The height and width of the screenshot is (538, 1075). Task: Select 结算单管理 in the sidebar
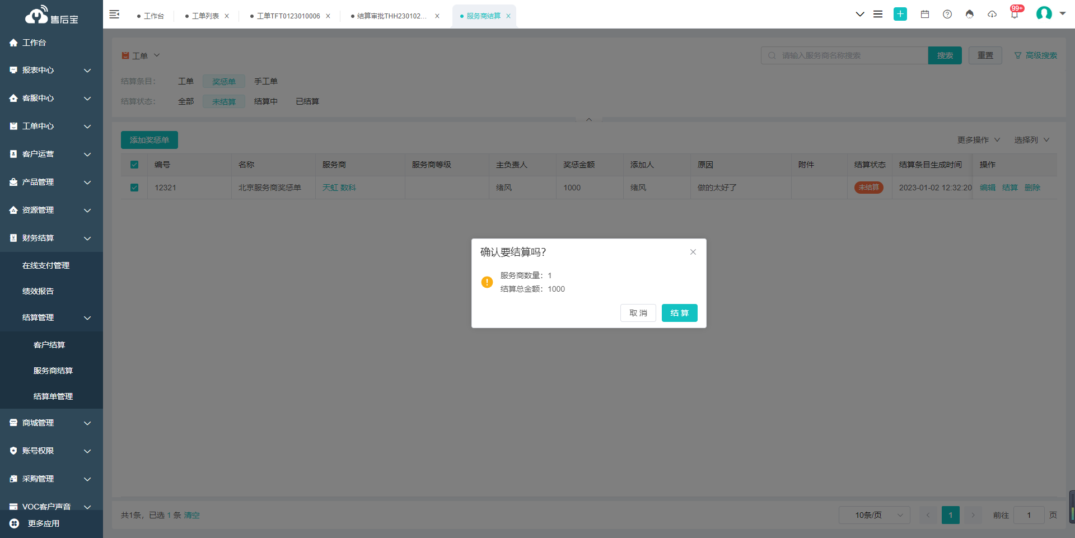pos(53,396)
